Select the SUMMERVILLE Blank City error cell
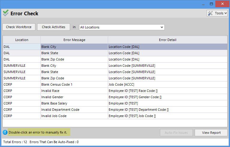 [74, 66]
